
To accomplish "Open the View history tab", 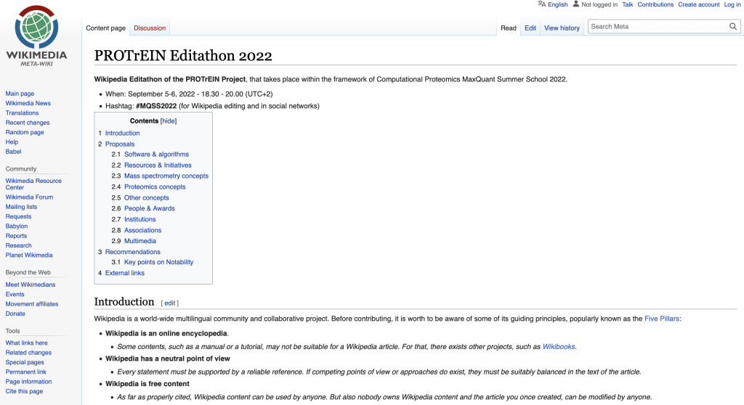I will 562,28.
